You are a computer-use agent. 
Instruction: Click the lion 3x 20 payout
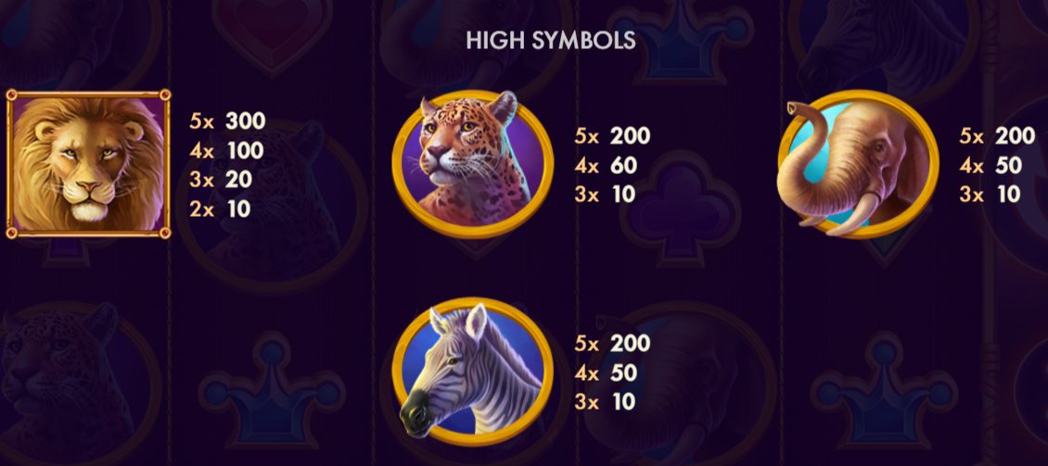click(222, 180)
